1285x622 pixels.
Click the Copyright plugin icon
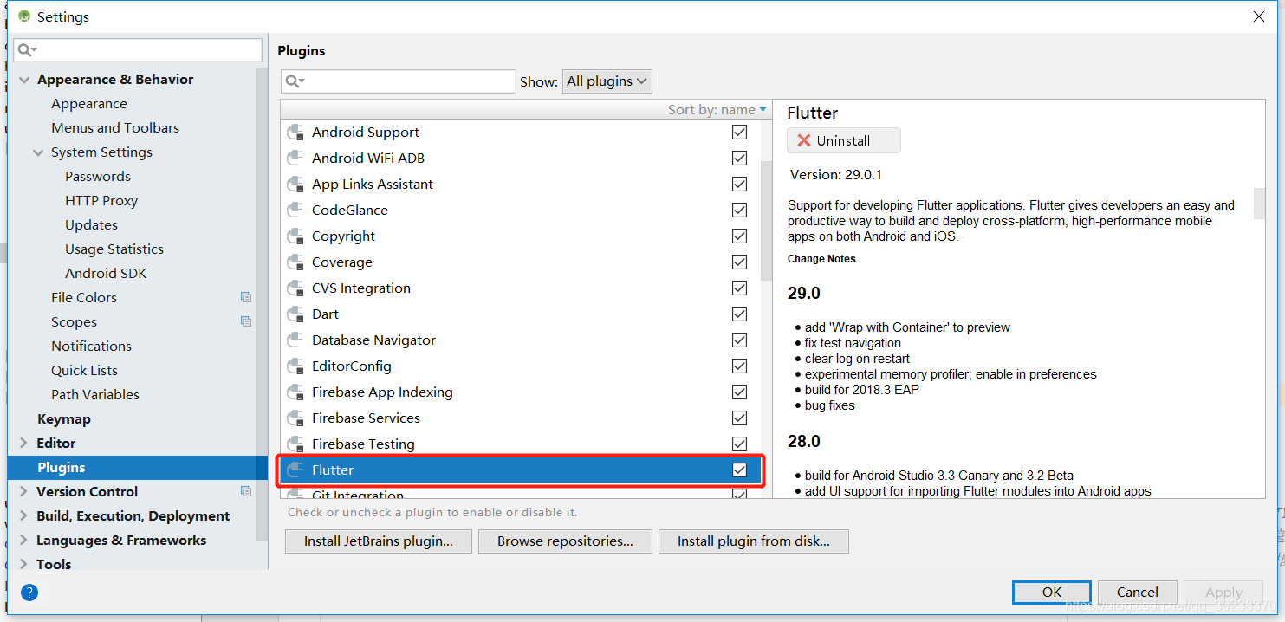(x=295, y=236)
